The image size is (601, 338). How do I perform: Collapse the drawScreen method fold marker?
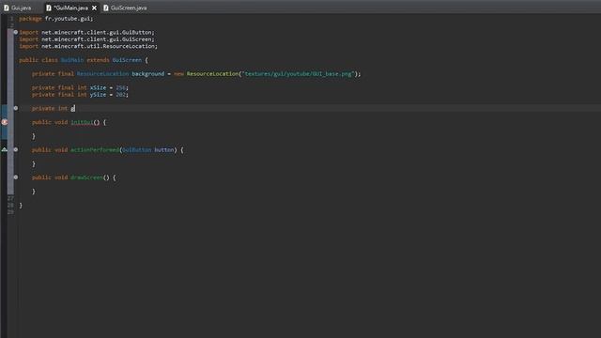(16, 177)
